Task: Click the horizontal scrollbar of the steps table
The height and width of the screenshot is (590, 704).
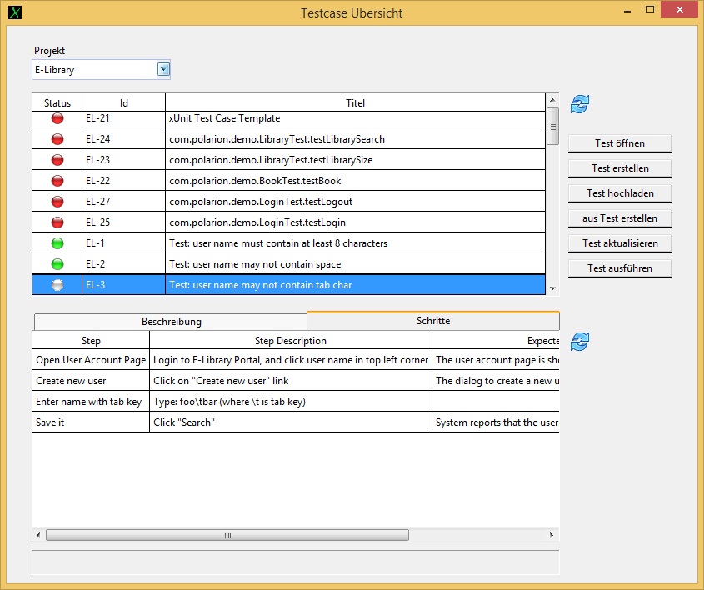Action: tap(227, 535)
